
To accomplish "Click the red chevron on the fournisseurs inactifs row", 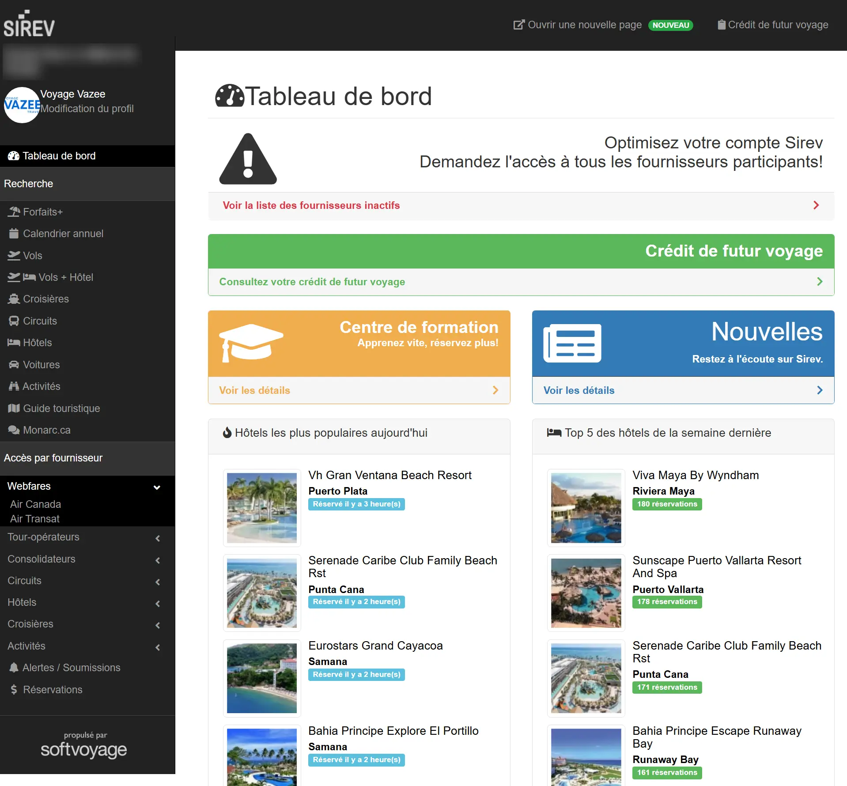I will (x=816, y=205).
